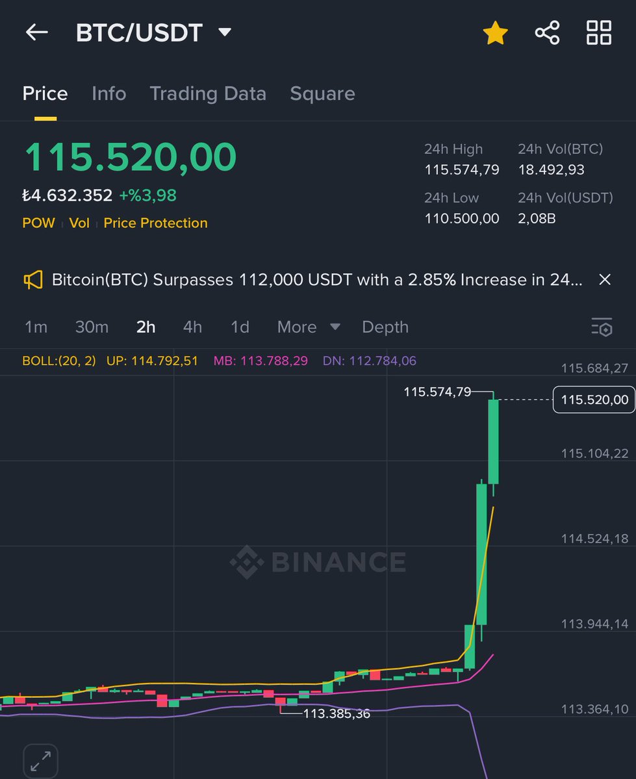The width and height of the screenshot is (636, 779).
Task: Tap the 115.520,00 current price tag on chart
Action: pos(594,400)
